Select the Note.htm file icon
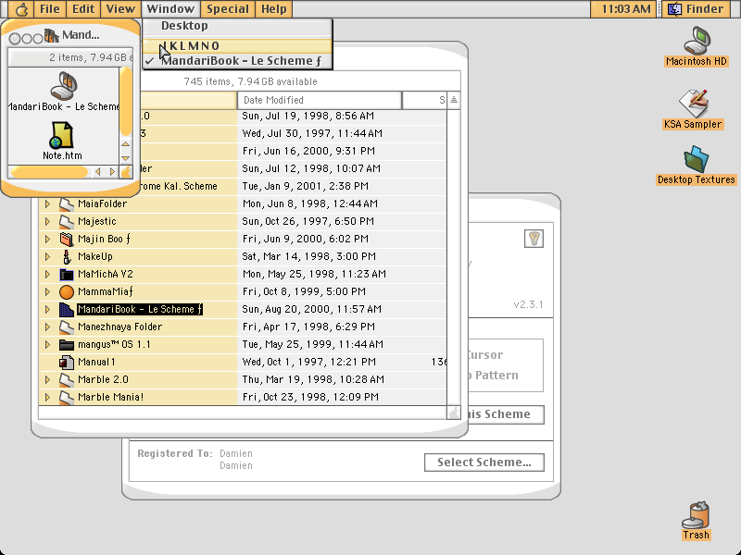This screenshot has width=741, height=555. pos(61,135)
